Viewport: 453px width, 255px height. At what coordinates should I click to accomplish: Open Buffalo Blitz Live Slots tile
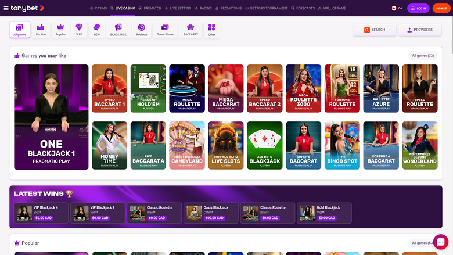point(226,145)
